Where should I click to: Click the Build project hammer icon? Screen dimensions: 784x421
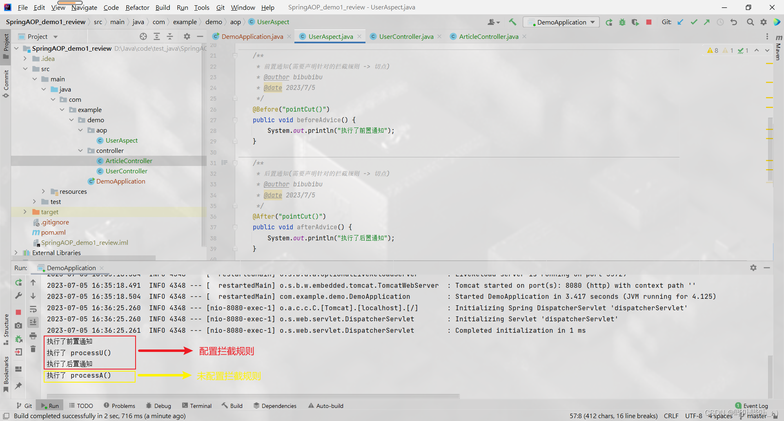pyautogui.click(x=512, y=22)
